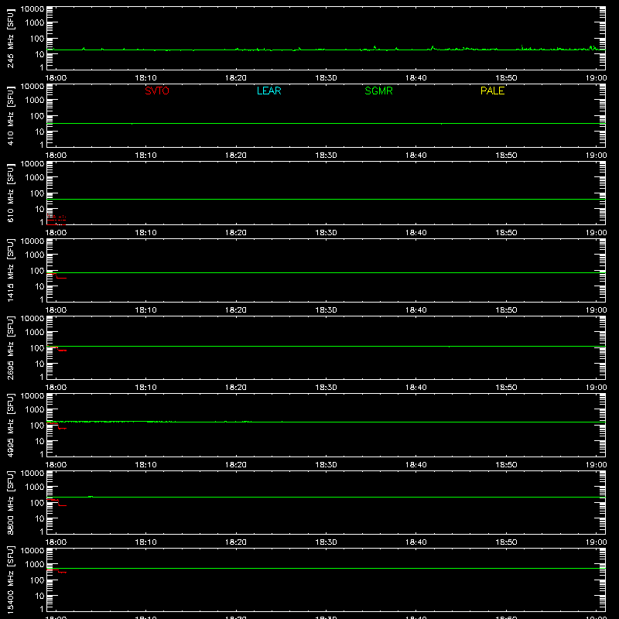Click the 100 tick of the 1415 MHz panel
This screenshot has height=619, width=619.
[x=37, y=271]
